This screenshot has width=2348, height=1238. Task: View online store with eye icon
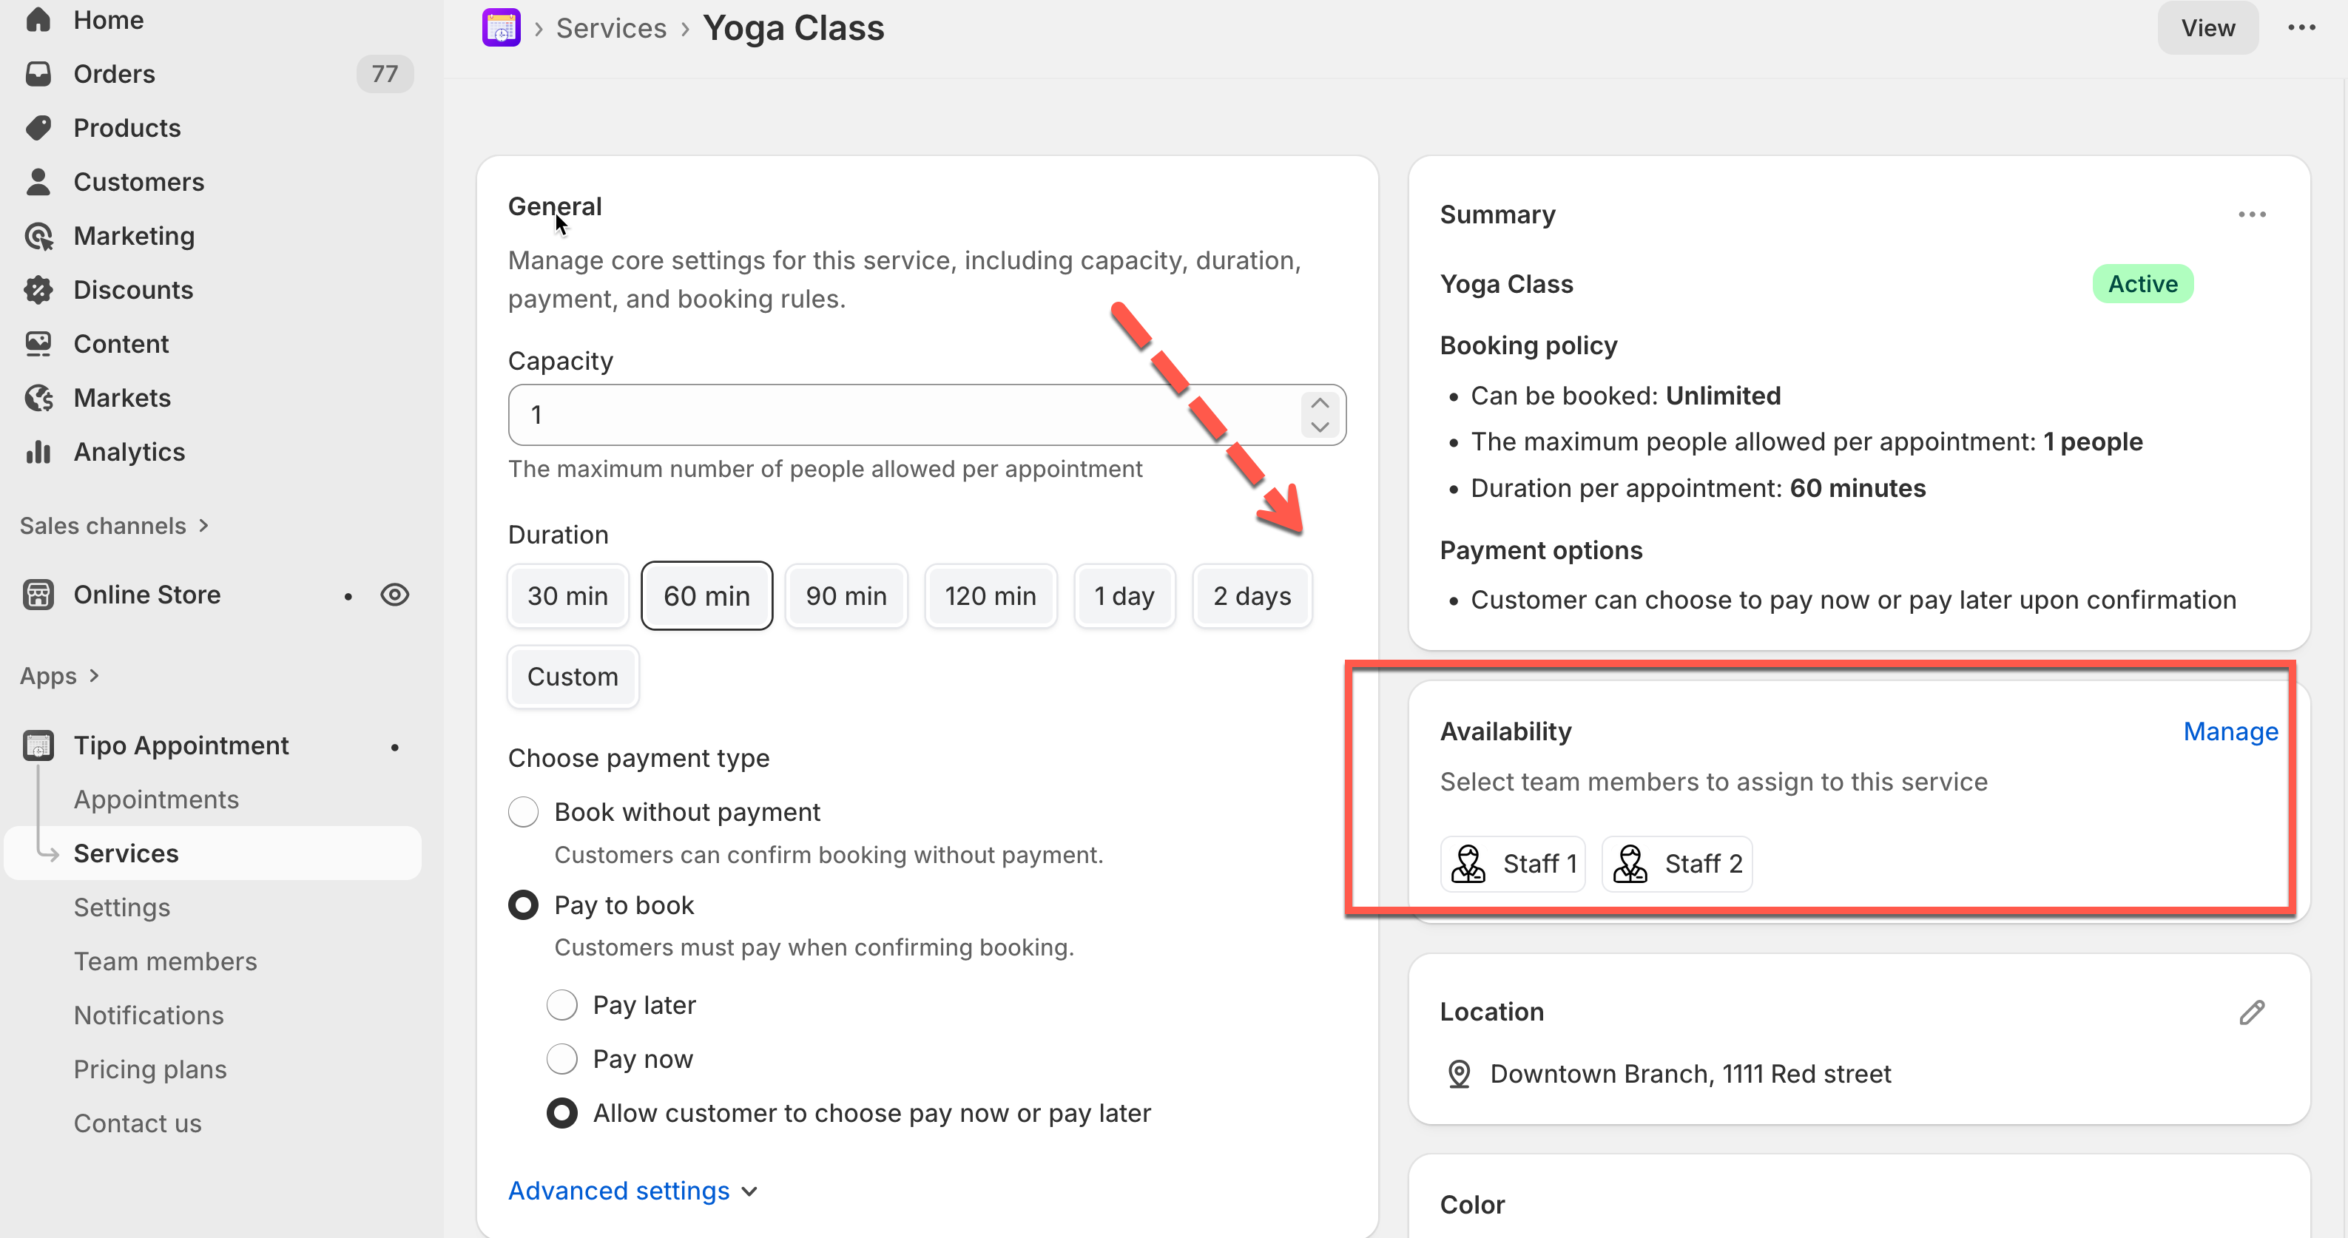[395, 595]
